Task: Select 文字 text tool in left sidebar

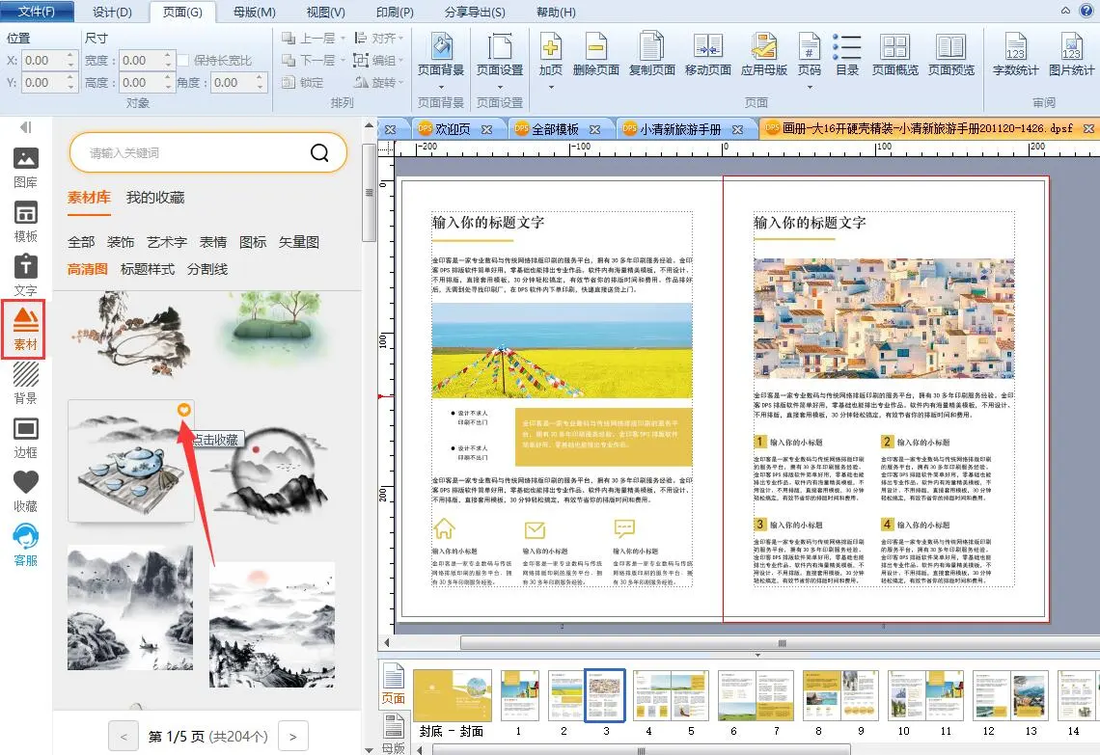Action: pyautogui.click(x=26, y=276)
